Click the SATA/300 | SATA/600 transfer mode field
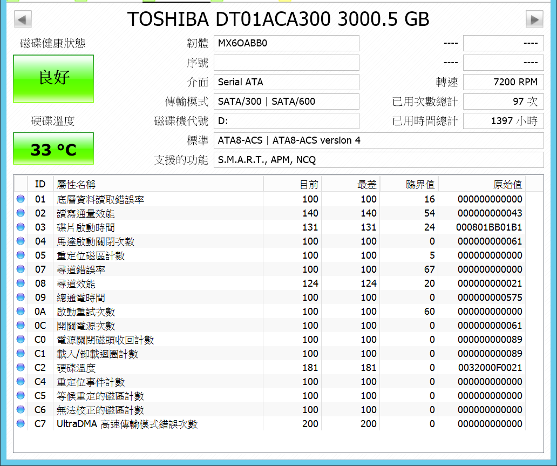Viewport: 557px width, 466px height. (x=286, y=102)
